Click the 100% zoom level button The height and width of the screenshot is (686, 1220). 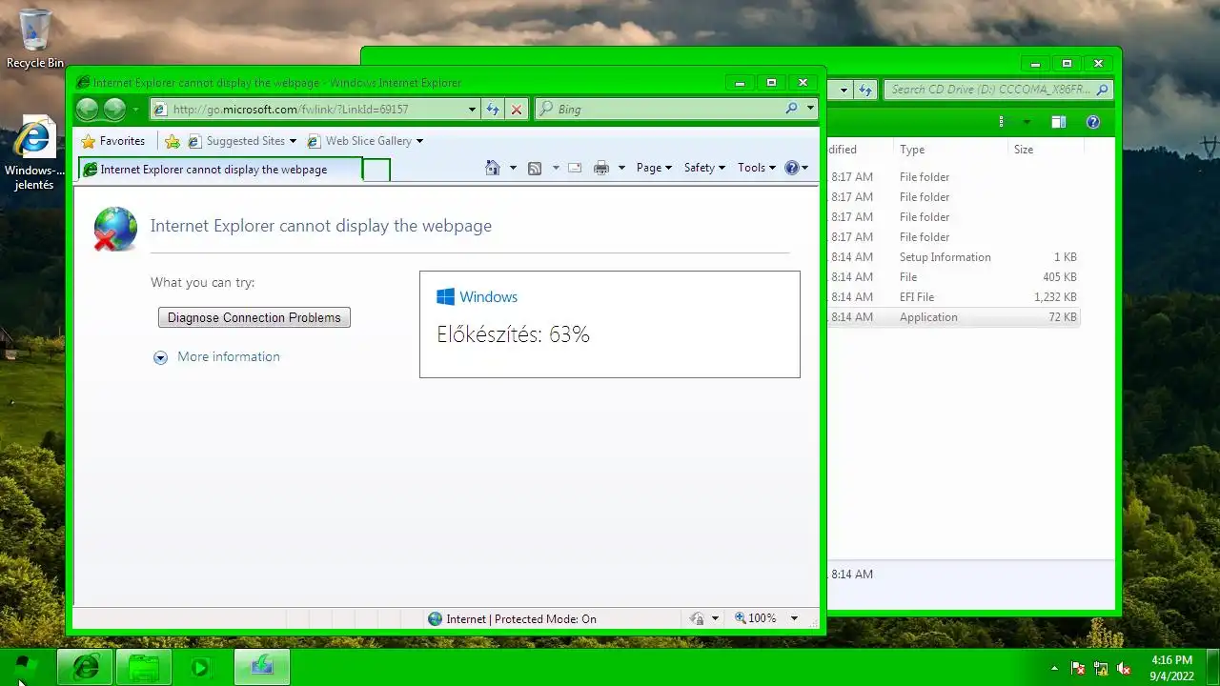click(x=756, y=618)
